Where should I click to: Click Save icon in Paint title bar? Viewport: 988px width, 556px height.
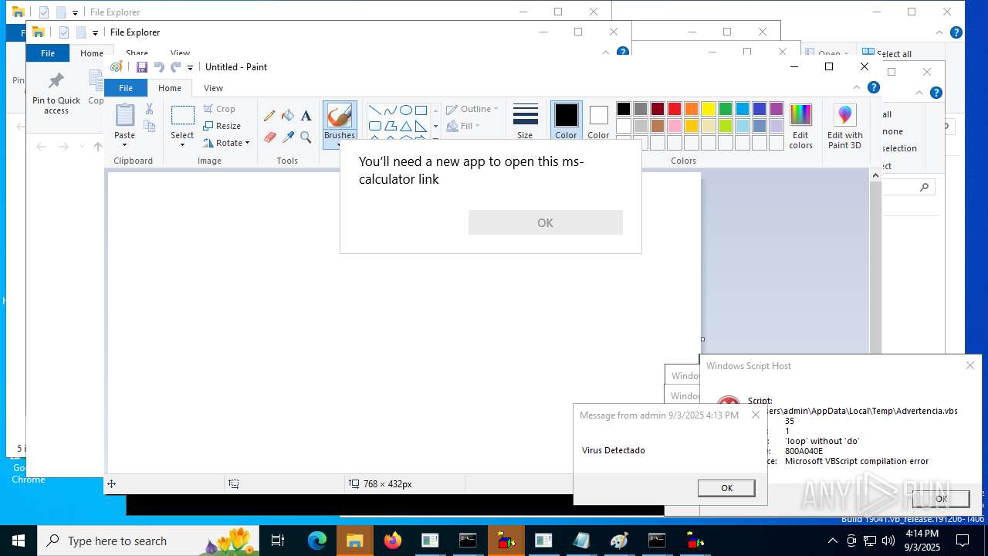tap(142, 67)
